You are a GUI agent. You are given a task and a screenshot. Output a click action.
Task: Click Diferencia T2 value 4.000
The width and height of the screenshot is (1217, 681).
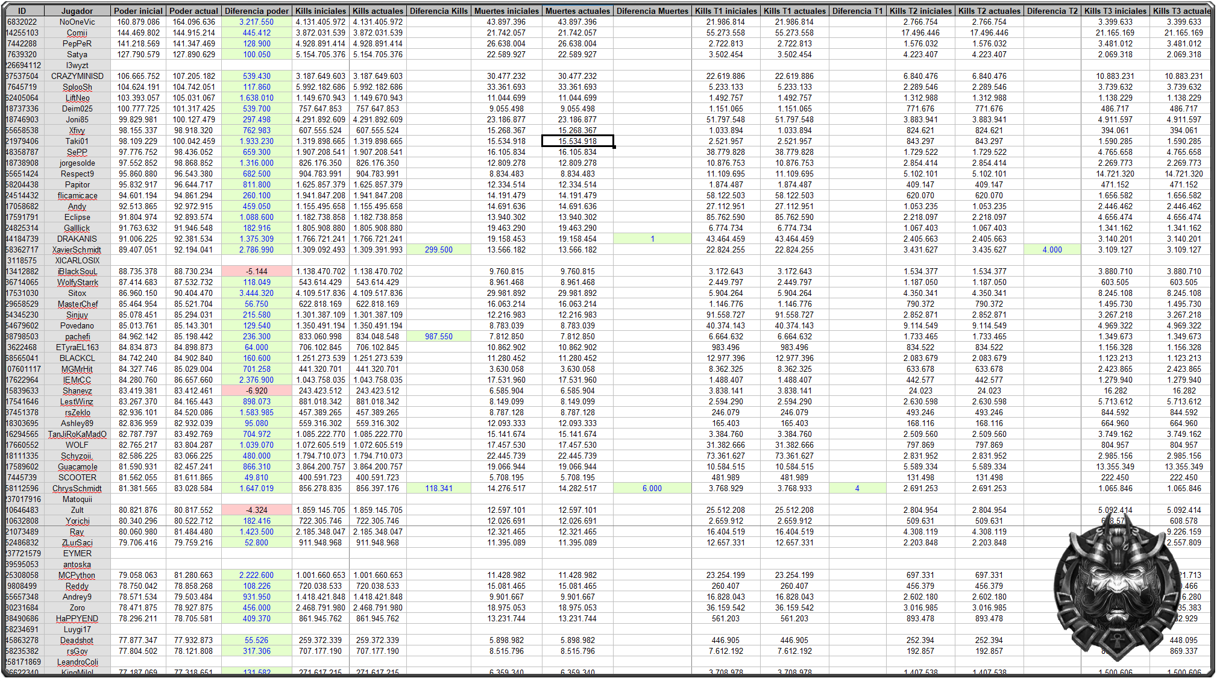point(1052,249)
